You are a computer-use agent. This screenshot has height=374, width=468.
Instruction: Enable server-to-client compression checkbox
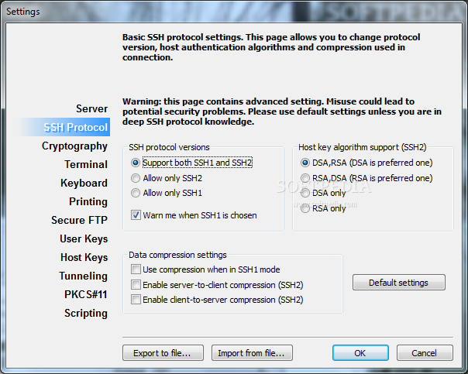(x=136, y=285)
